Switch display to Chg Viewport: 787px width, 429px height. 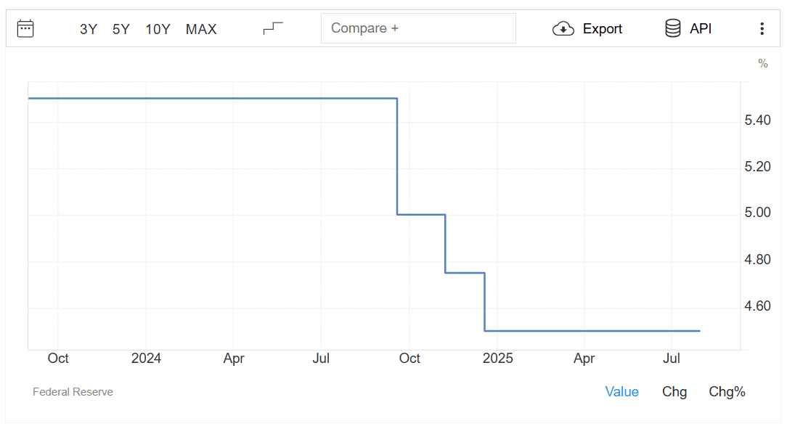coord(674,392)
